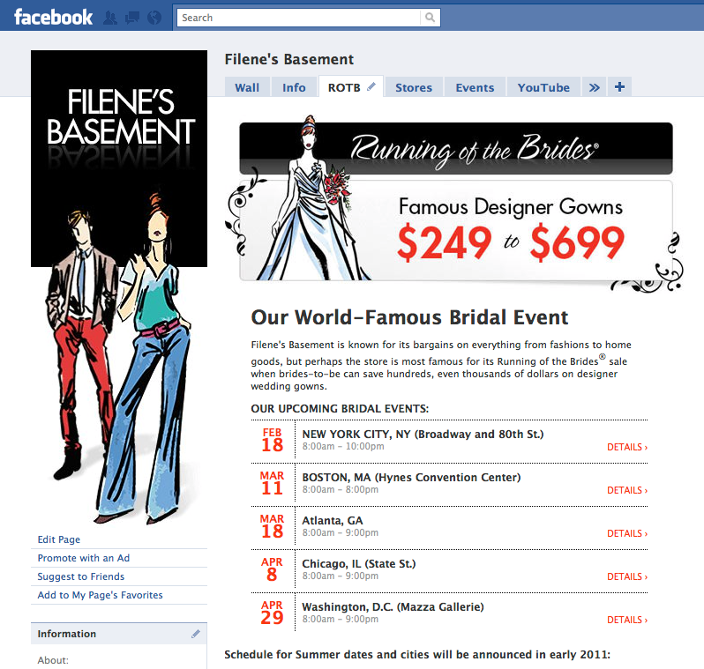Expand more tabs with double chevron

pyautogui.click(x=594, y=87)
